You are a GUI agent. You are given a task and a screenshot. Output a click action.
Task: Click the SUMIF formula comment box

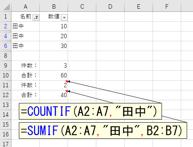[103, 130]
